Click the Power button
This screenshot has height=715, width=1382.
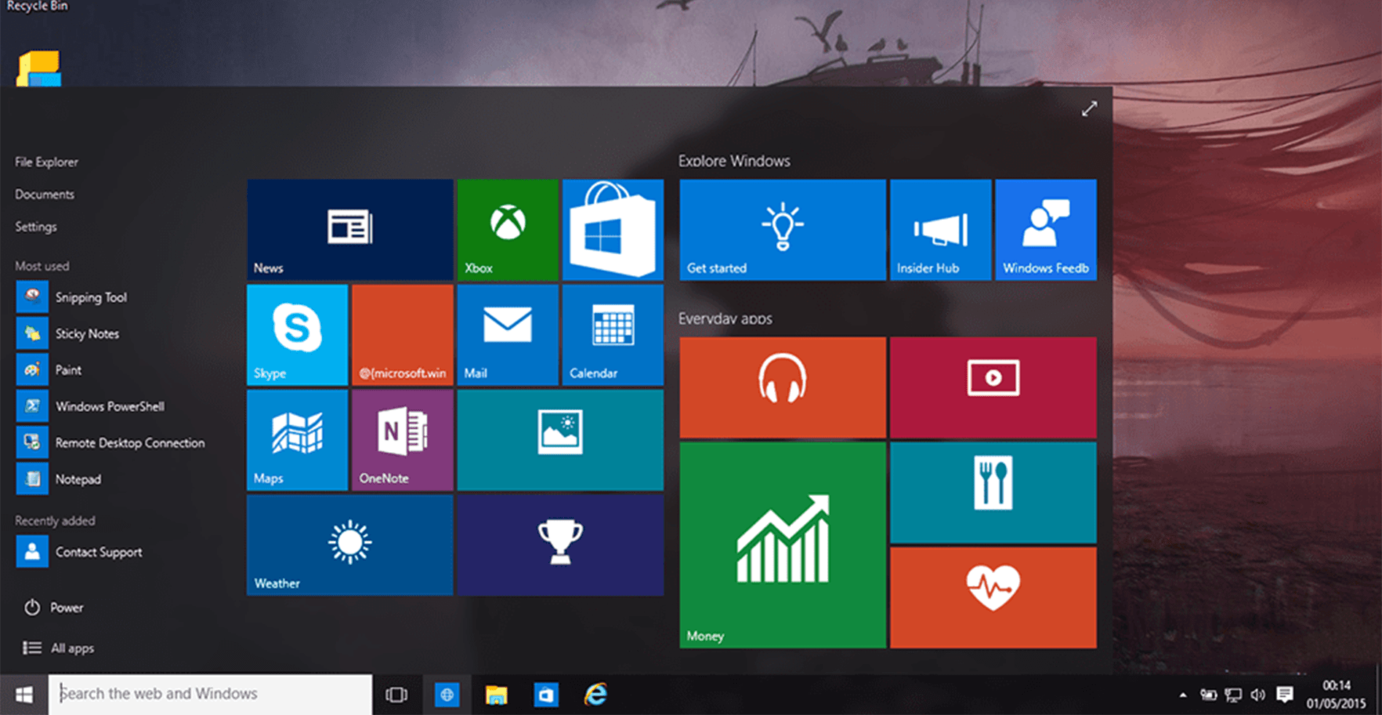tap(55, 607)
